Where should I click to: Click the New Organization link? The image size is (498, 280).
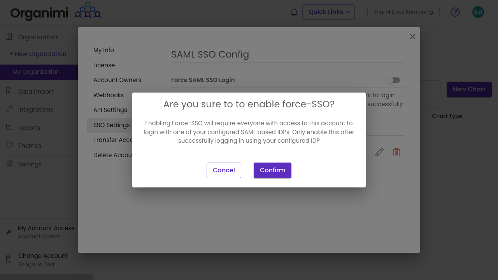38,54
